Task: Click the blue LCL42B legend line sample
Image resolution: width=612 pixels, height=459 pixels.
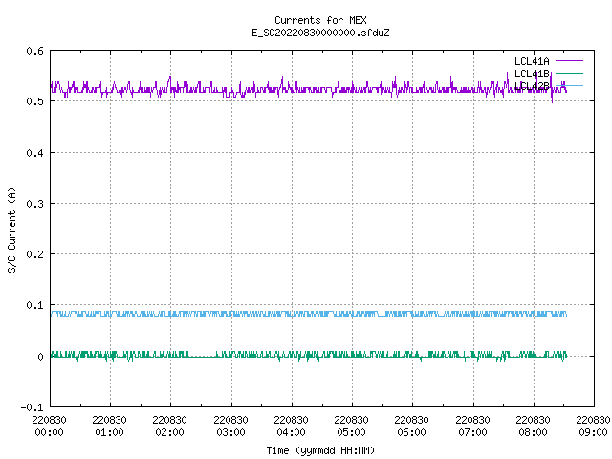Action: point(569,85)
